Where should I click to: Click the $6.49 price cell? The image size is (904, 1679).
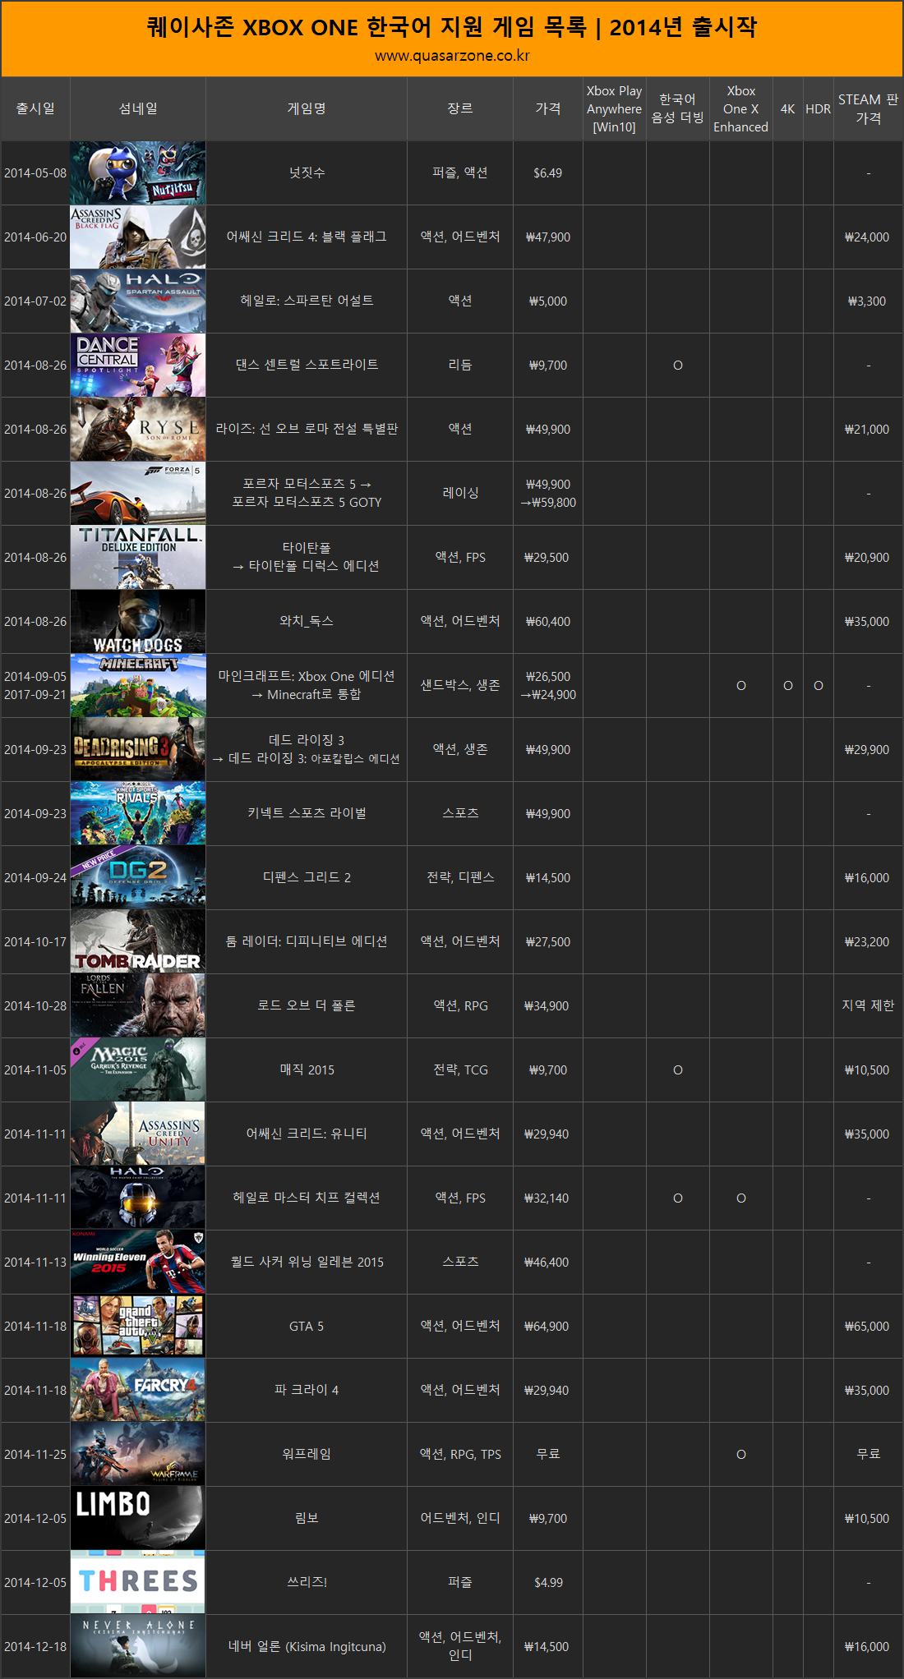[548, 173]
